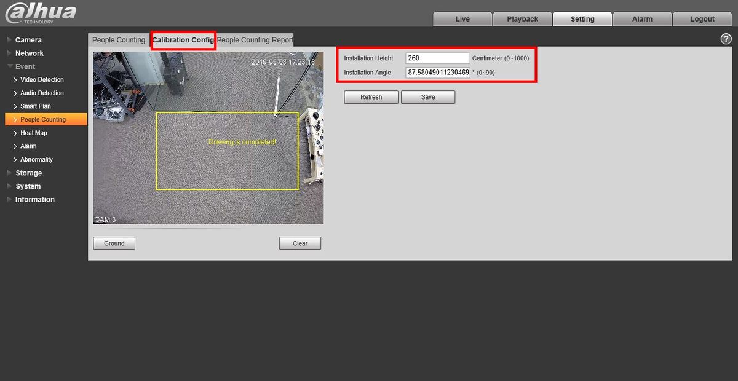Click the Logout tab
Screen dimensions: 738x381
point(702,19)
